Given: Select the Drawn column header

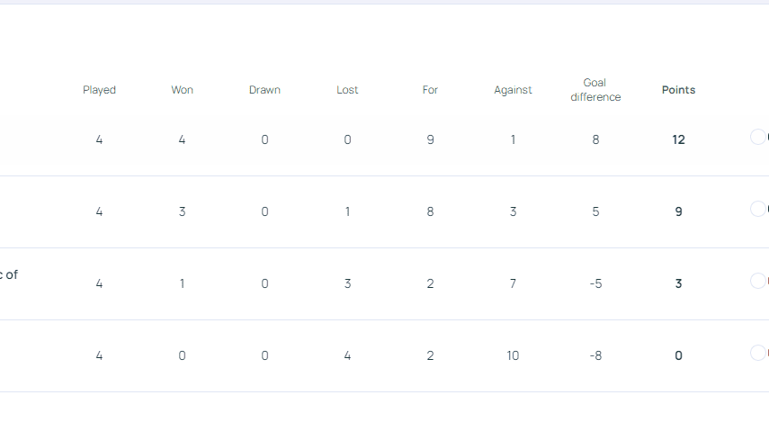Looking at the screenshot, I should (x=264, y=90).
